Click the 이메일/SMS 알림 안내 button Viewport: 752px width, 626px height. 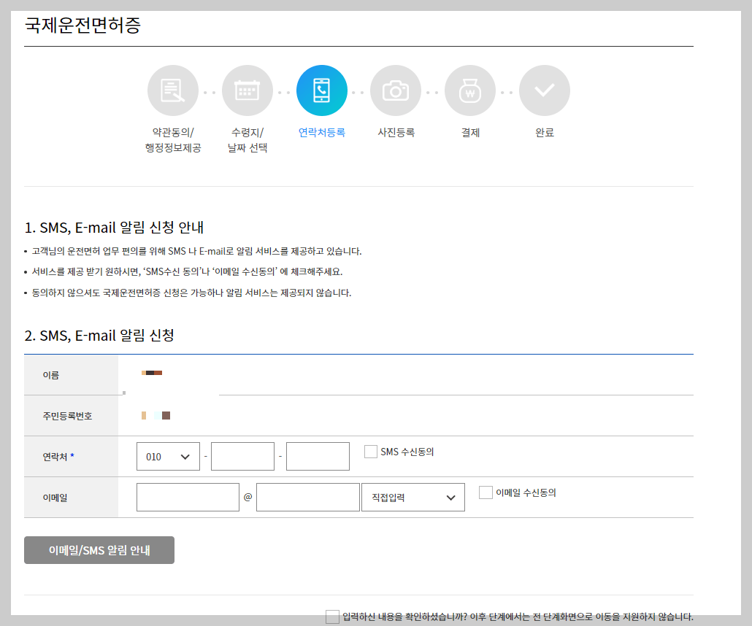click(x=99, y=549)
